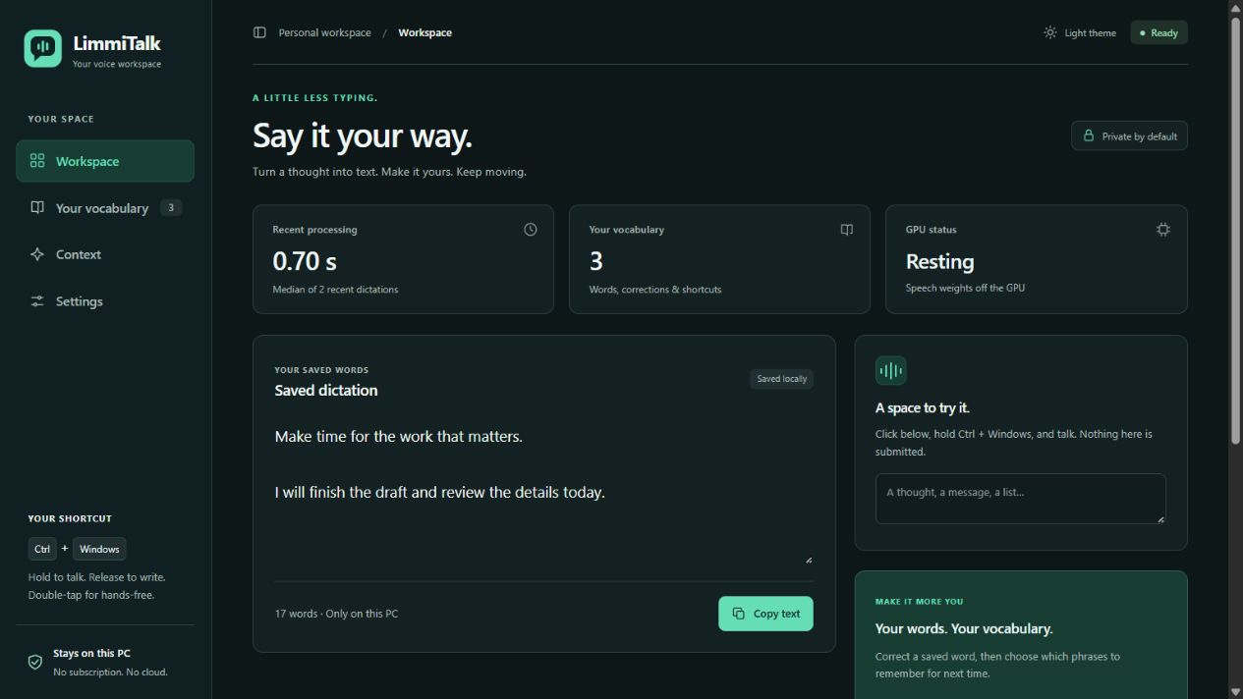Image resolution: width=1243 pixels, height=699 pixels.
Task: Click the 'A thought, a message, a list...' field
Action: point(1020,499)
